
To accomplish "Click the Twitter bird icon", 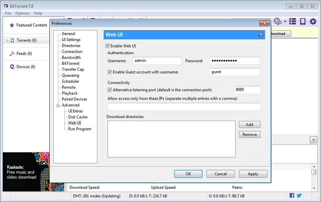I will pyautogui.click(x=299, y=196).
